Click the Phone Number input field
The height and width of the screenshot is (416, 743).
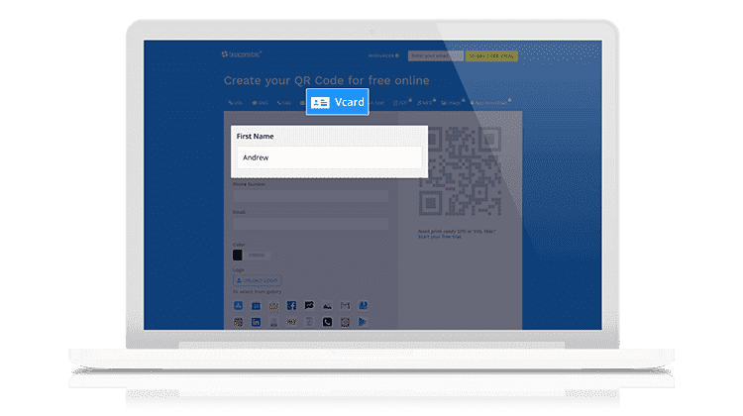(x=311, y=196)
